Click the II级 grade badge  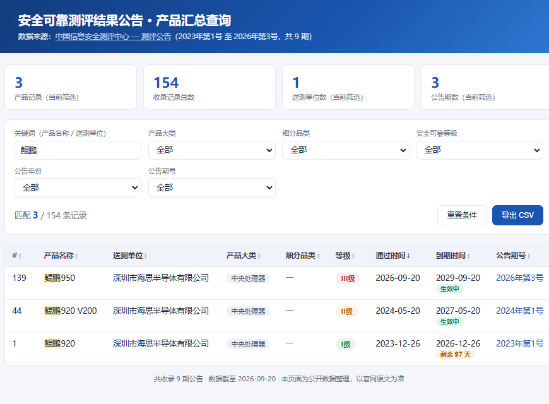(x=346, y=311)
